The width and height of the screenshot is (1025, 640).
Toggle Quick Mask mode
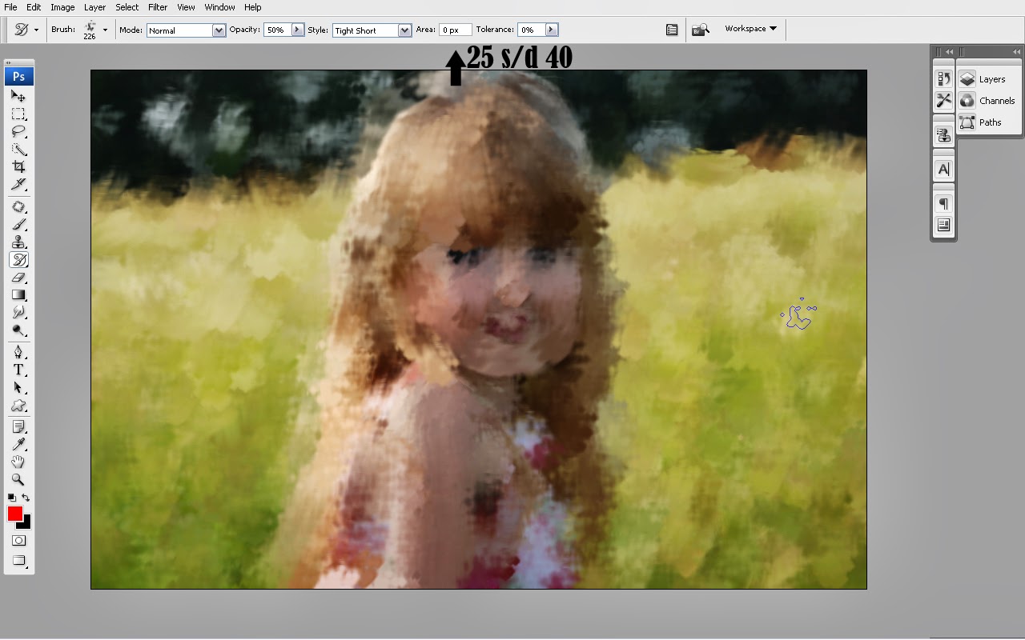pyautogui.click(x=18, y=541)
